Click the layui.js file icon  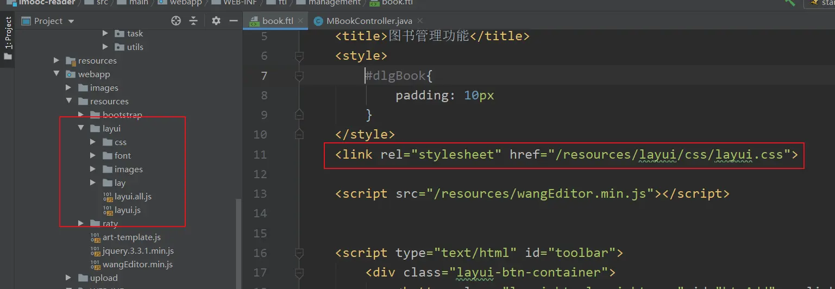click(108, 210)
